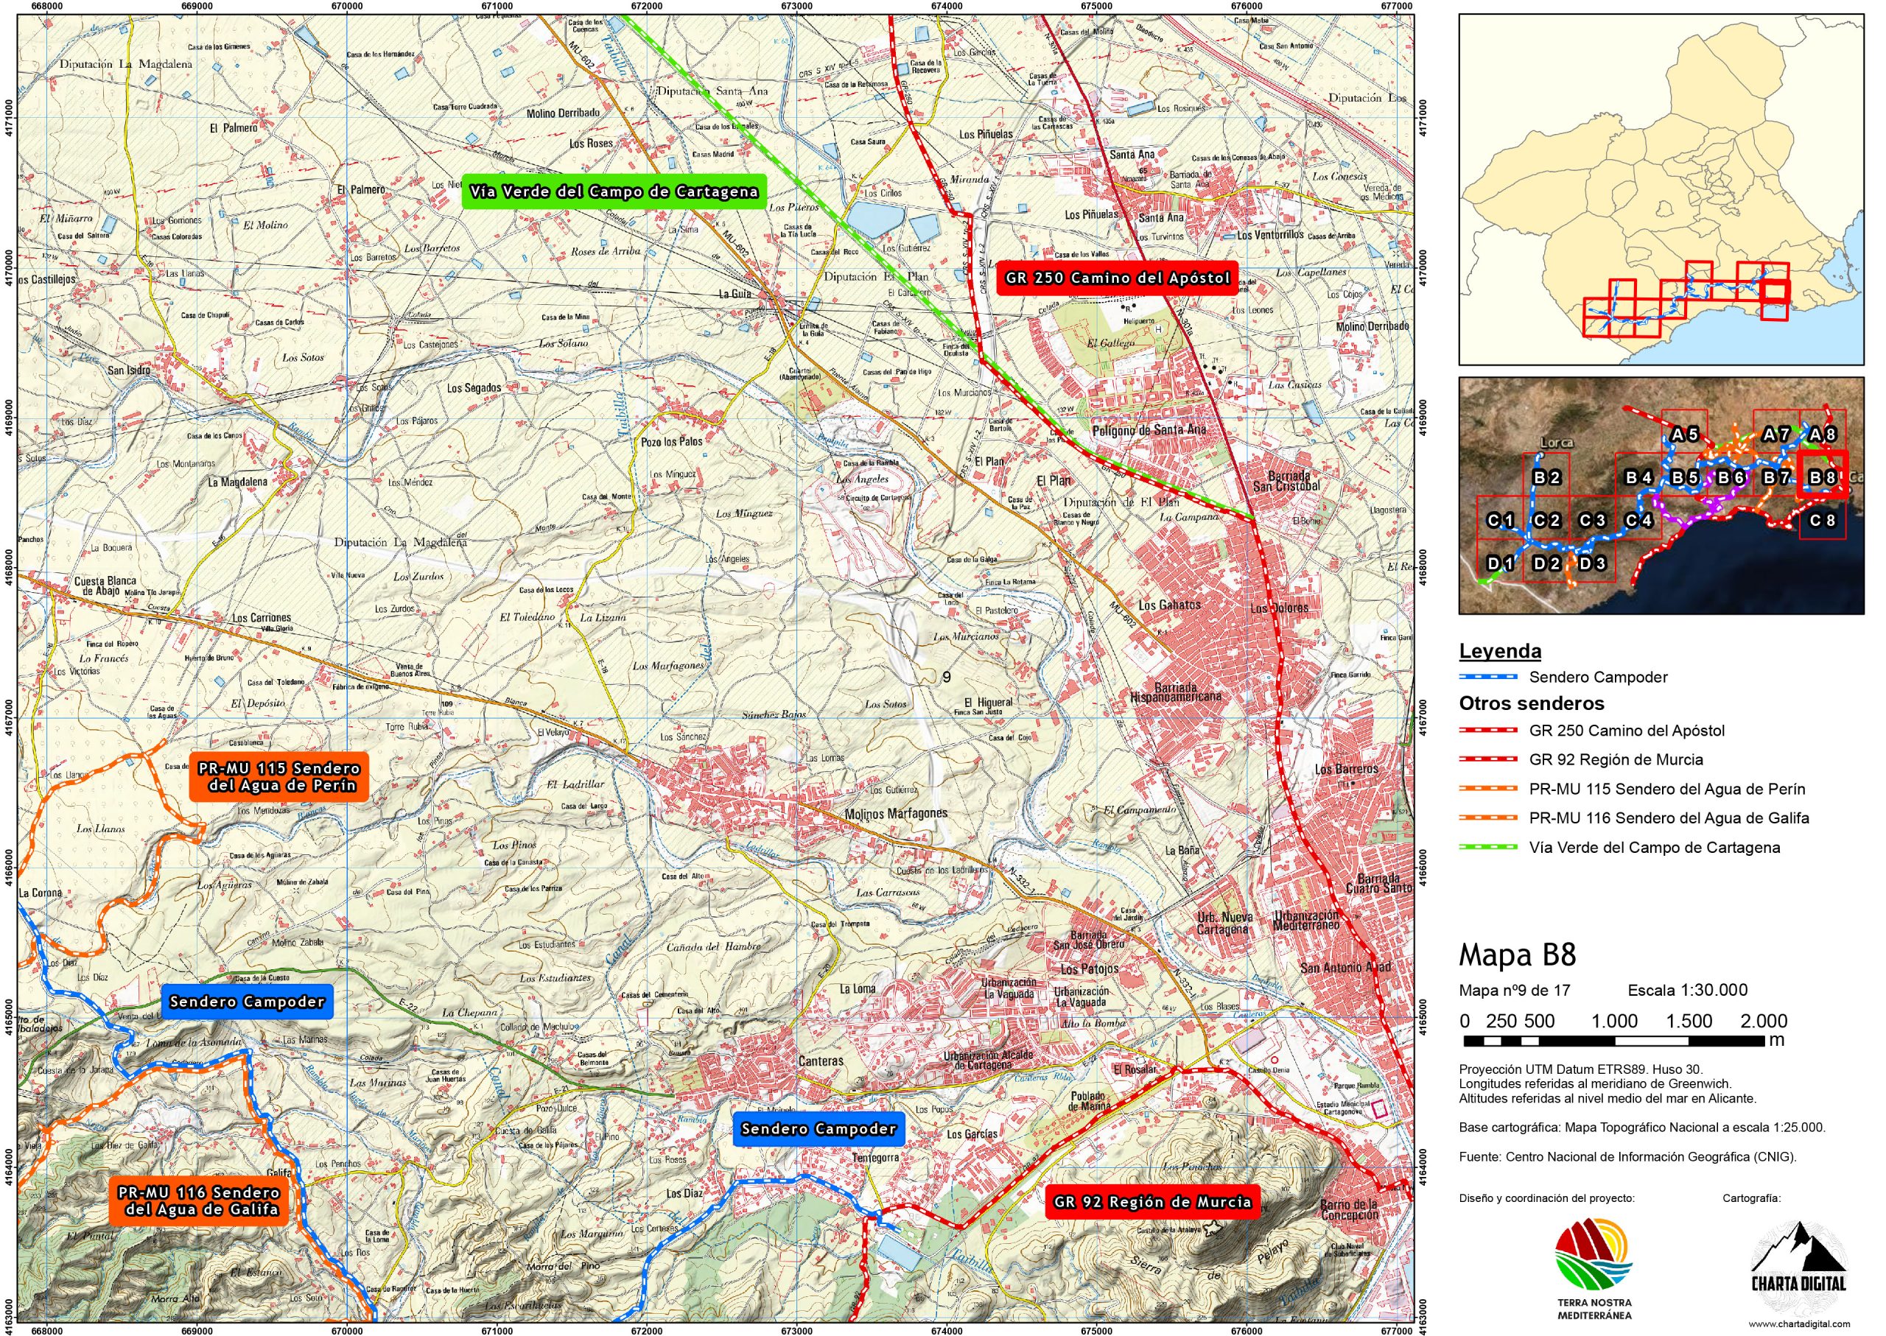Viewport: 1886px width, 1336px height.
Task: Click the green Vía Verde del Campo label
Action: (x=613, y=191)
